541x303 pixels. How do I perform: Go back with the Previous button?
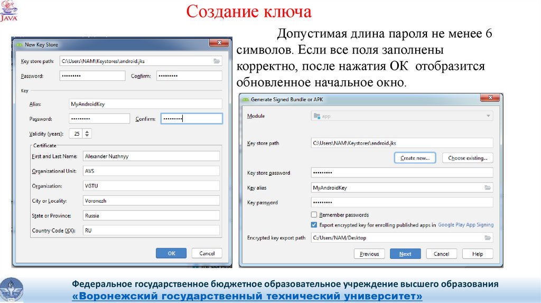(369, 254)
